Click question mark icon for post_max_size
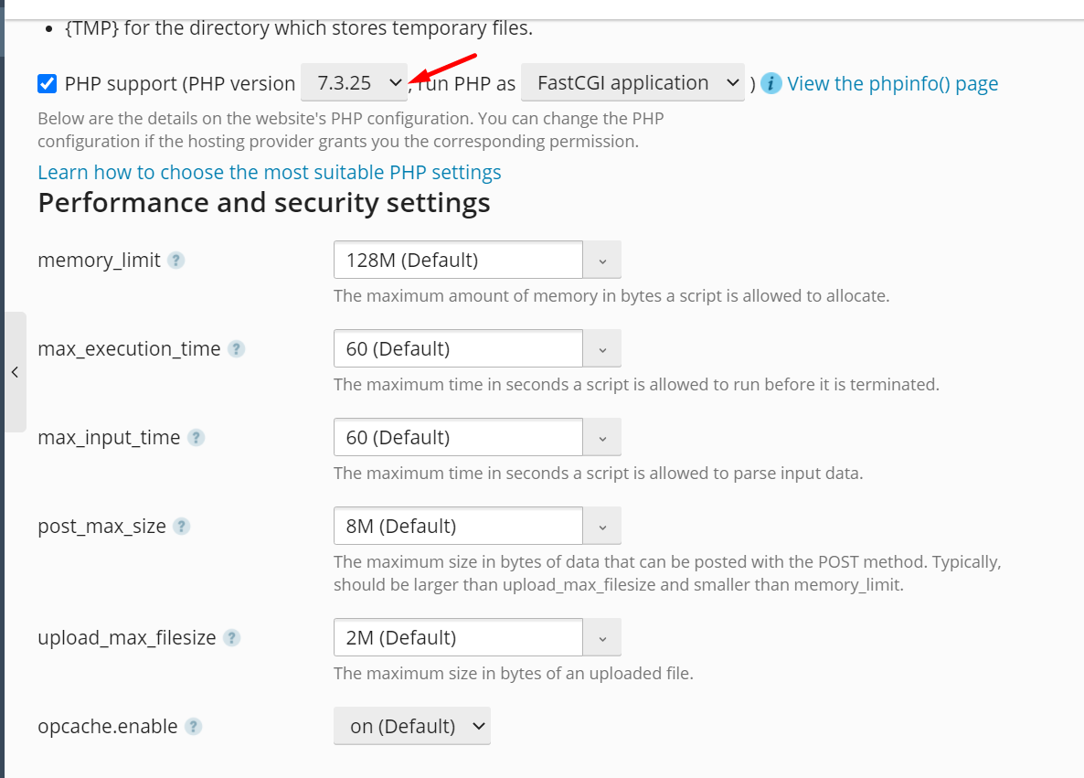Screen dimensions: 1084x778 181,527
